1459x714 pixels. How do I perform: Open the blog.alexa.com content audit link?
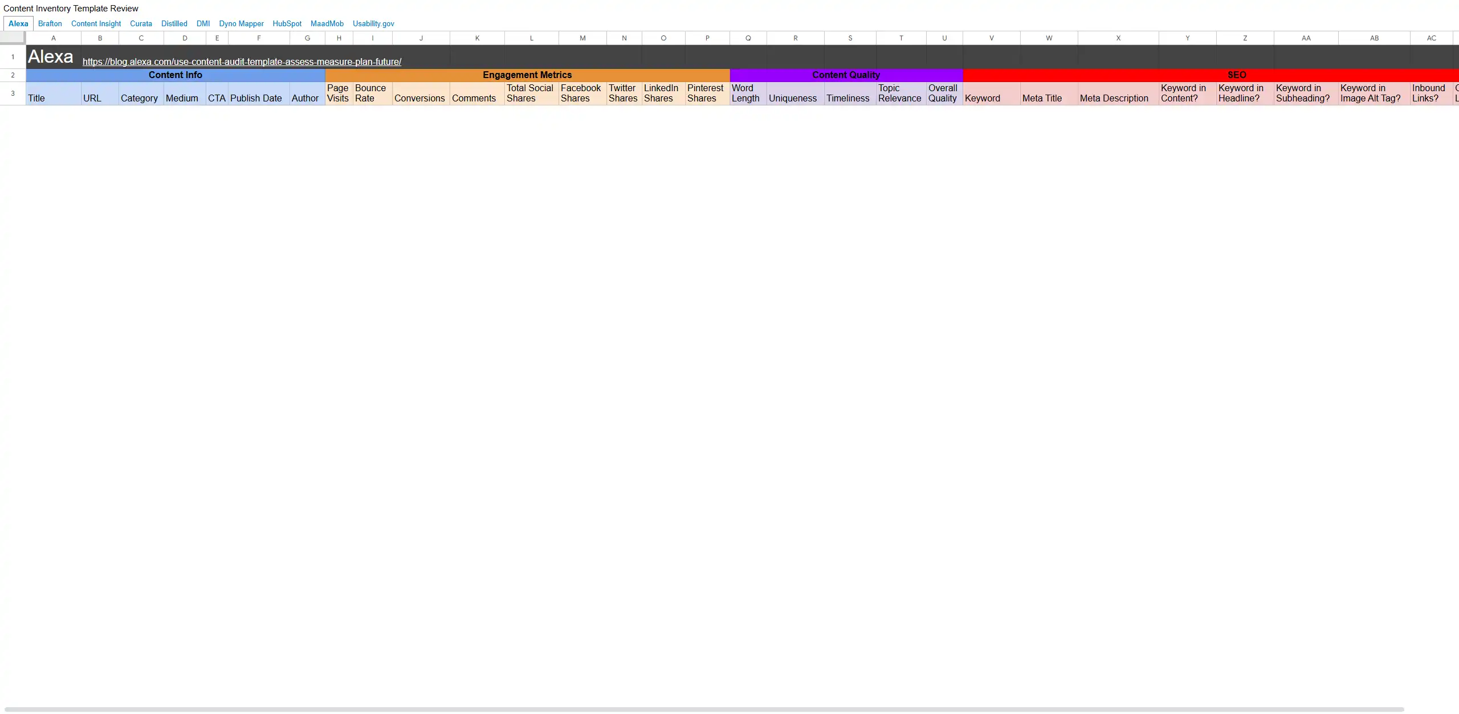pos(242,62)
